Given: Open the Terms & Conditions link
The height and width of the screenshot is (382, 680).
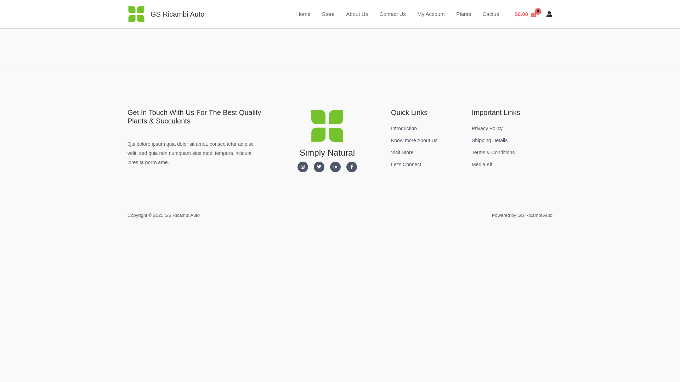Looking at the screenshot, I should [493, 152].
